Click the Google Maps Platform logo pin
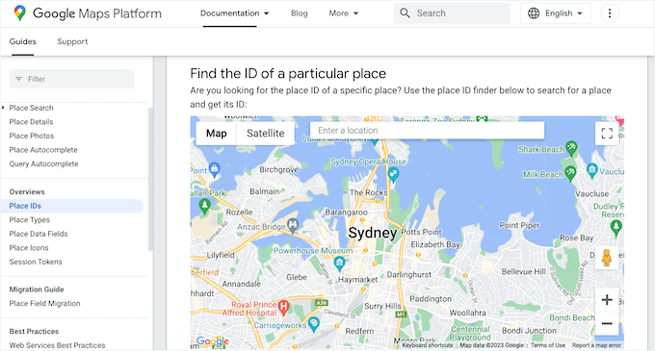This screenshot has height=351, width=655. click(19, 13)
